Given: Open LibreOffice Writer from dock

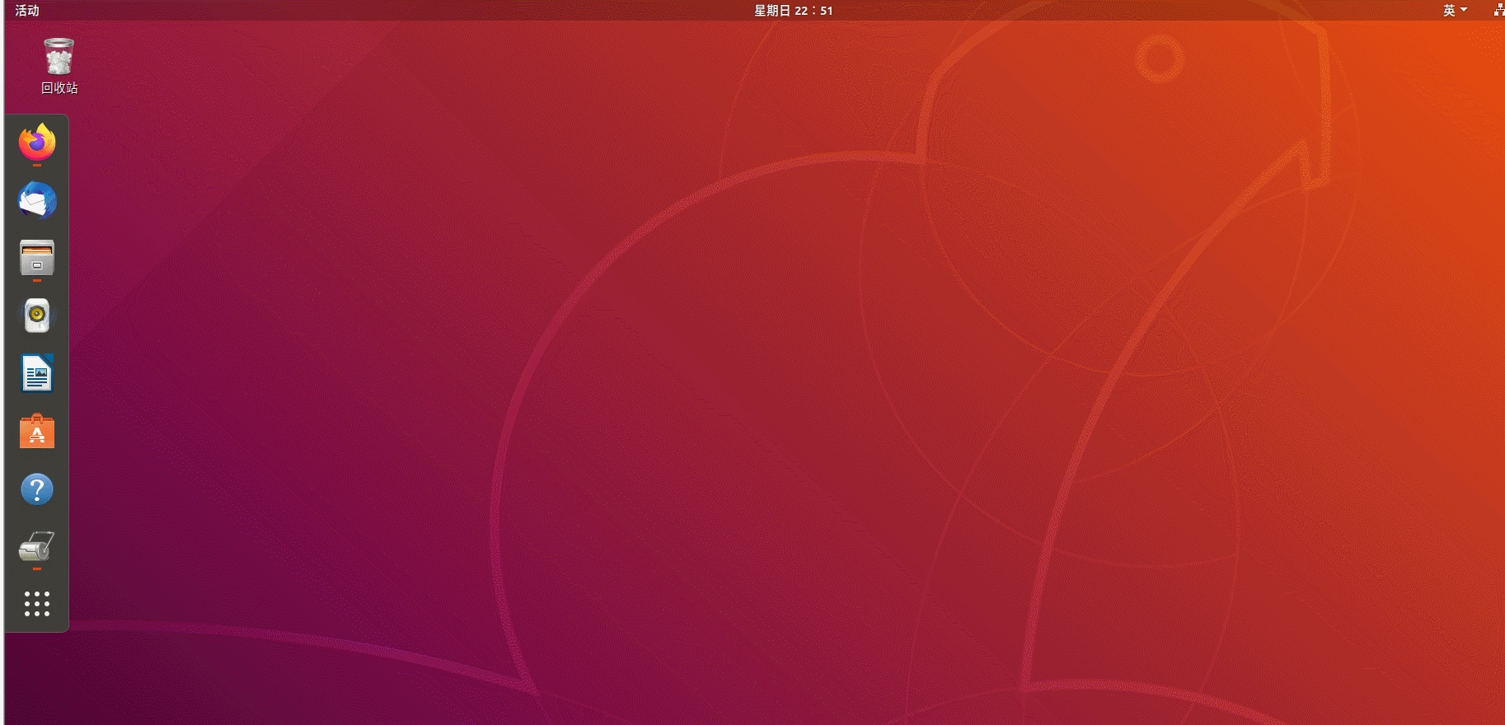Looking at the screenshot, I should tap(37, 374).
